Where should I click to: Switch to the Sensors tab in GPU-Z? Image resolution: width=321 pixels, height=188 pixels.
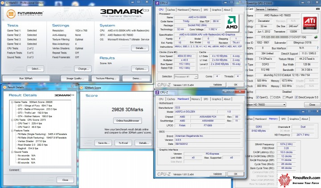pyautogui.click(x=260, y=9)
